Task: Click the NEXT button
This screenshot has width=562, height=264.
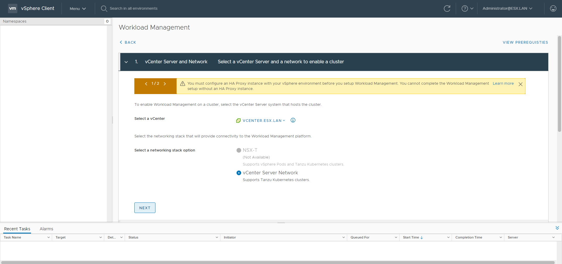Action: 145,208
